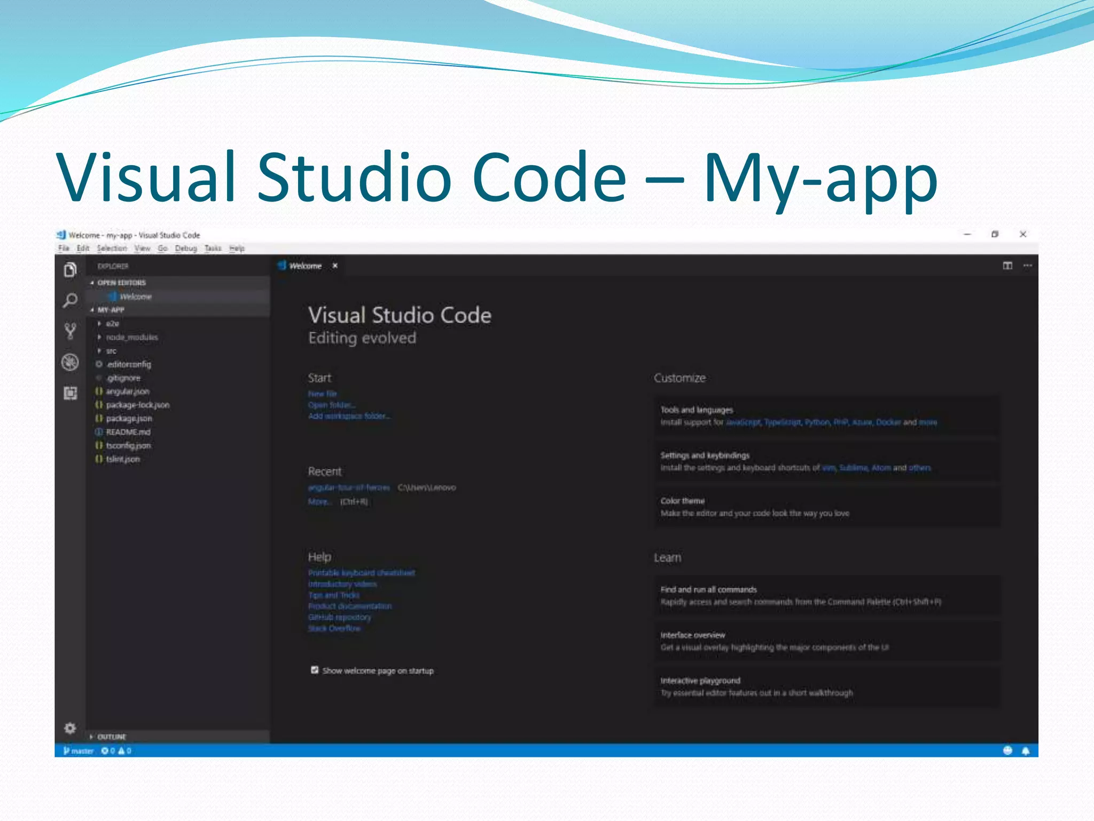Open the package-lock.json file
This screenshot has height=821, width=1094.
178,405
